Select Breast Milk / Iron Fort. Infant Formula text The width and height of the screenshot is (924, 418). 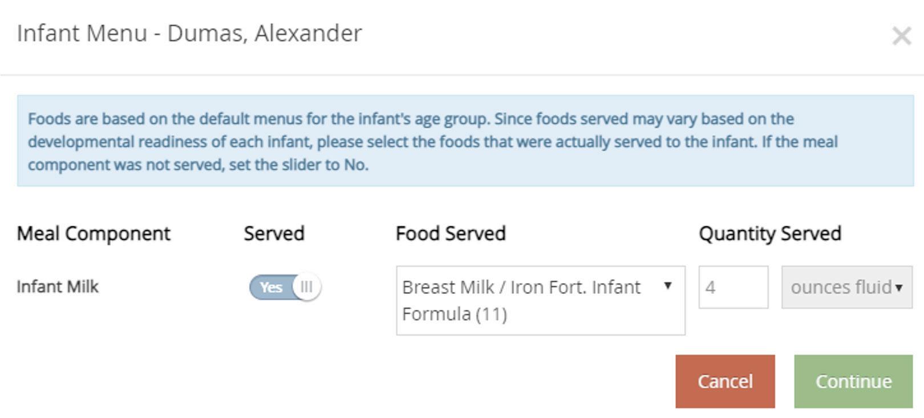coord(521,300)
